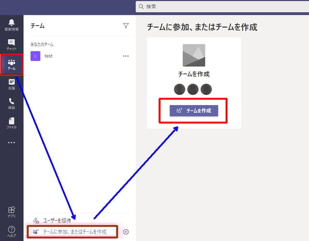Open more options for test team

pyautogui.click(x=126, y=56)
